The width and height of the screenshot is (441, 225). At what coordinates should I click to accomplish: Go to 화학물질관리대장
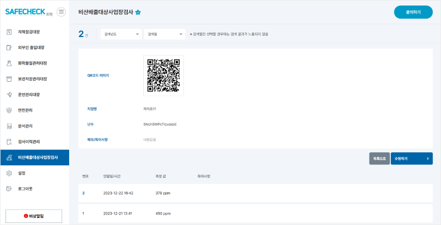point(35,63)
